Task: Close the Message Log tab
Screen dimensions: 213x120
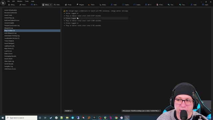Action: pos(51,5)
